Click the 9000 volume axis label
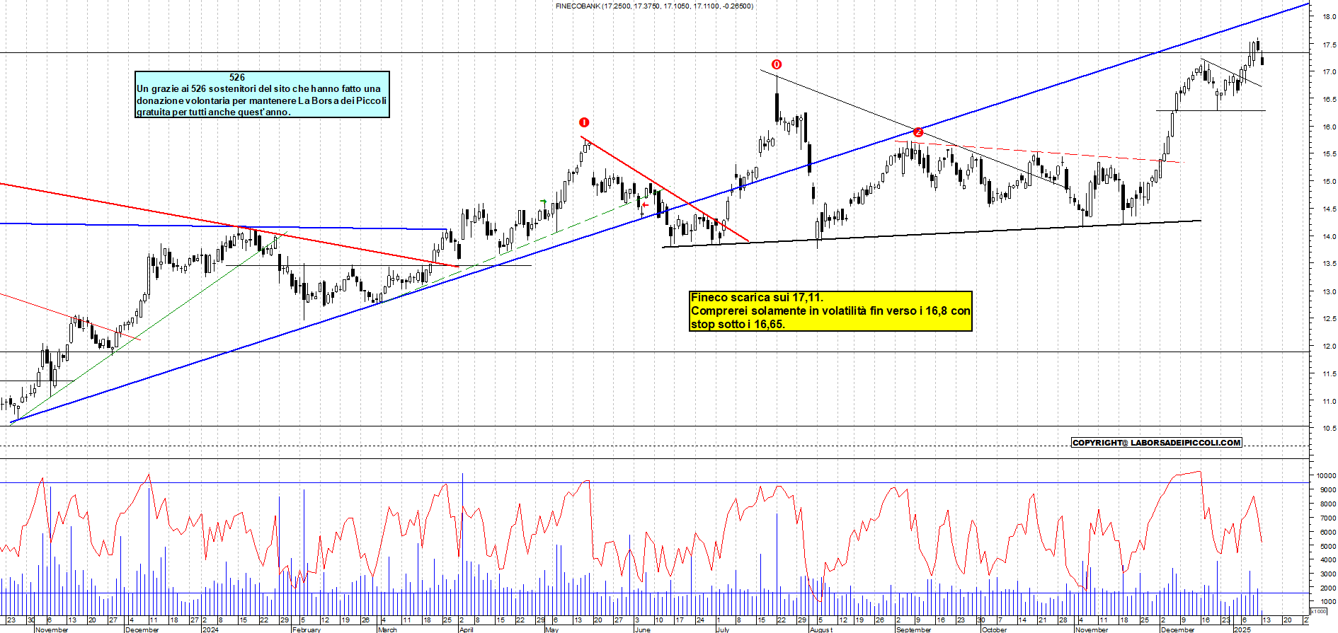This screenshot has height=633, width=1338. tap(1328, 490)
